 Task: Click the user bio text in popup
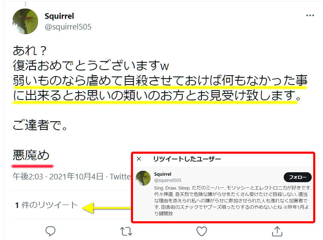[x=232, y=201]
